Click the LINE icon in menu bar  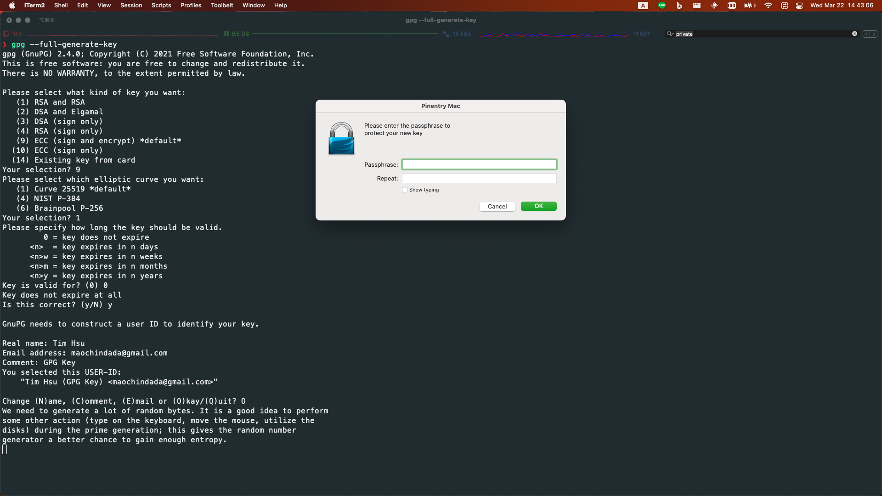tap(662, 6)
